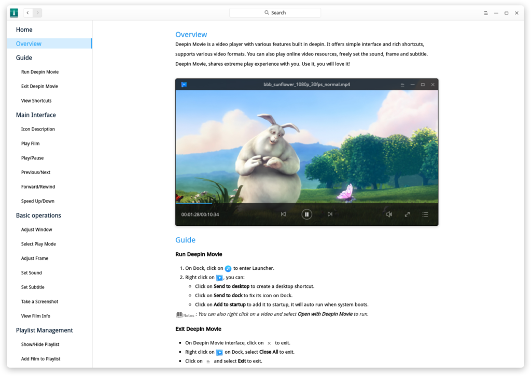
Task: Open Run Deepin Movie sidebar entry
Action: (x=40, y=72)
